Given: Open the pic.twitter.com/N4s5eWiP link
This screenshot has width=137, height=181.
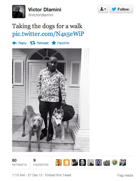Looking at the screenshot, I should pos(48,34).
